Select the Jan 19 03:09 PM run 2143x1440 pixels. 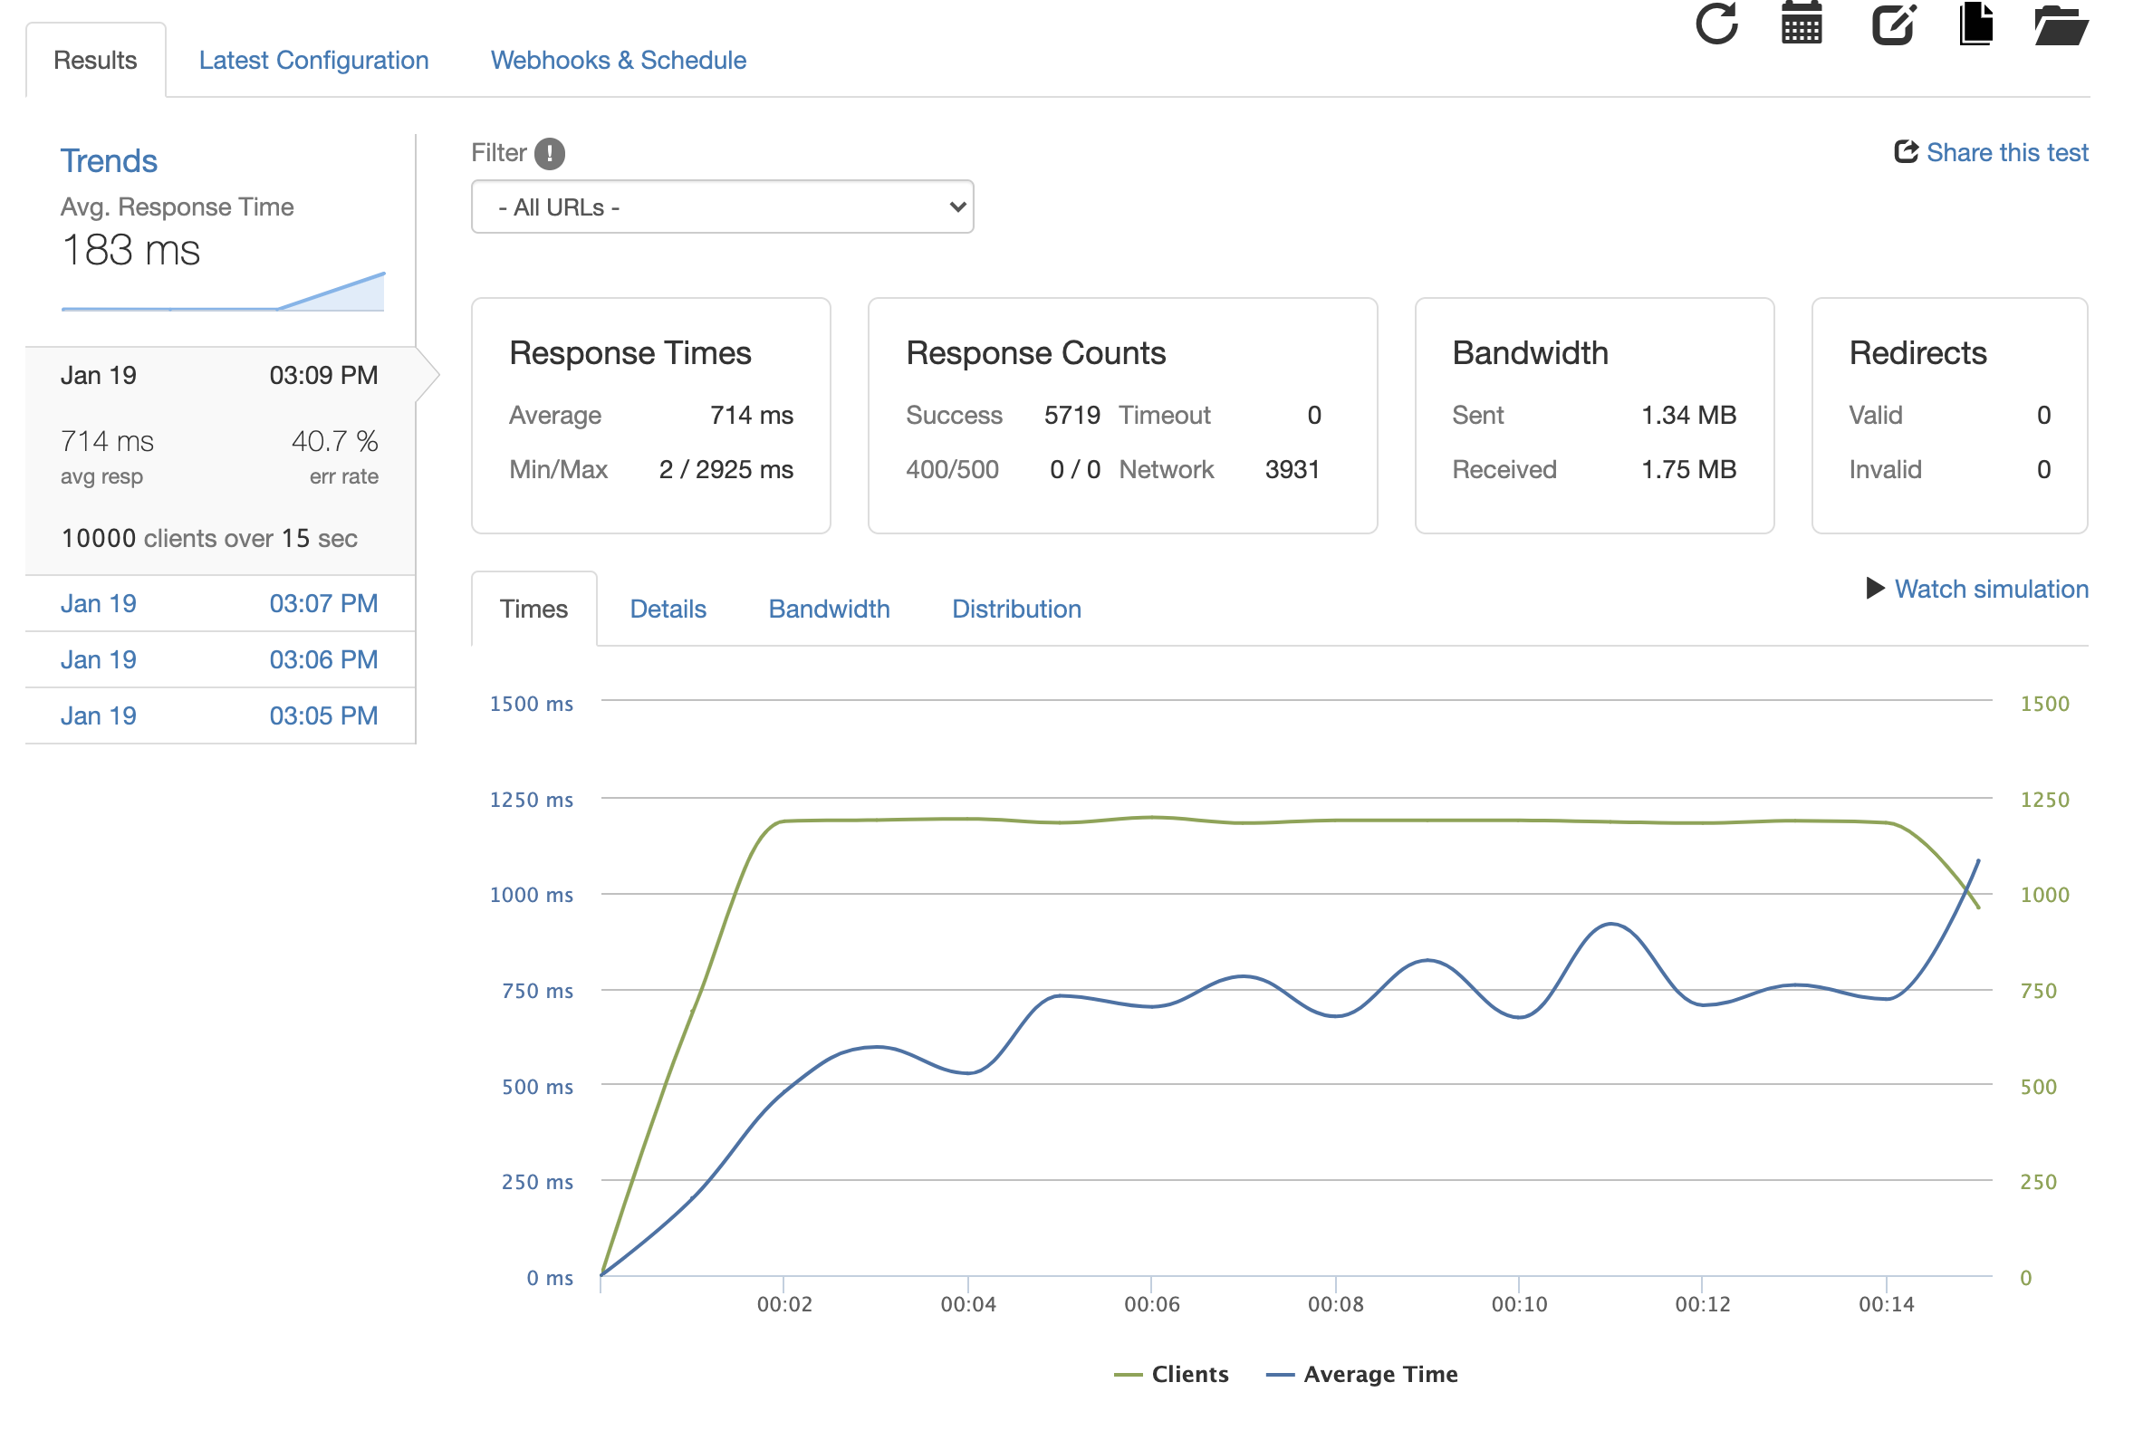tap(220, 376)
